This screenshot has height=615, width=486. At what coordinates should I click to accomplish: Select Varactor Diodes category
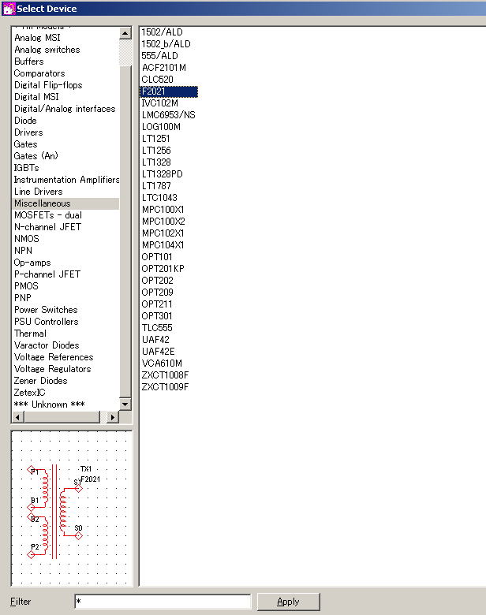tap(47, 345)
